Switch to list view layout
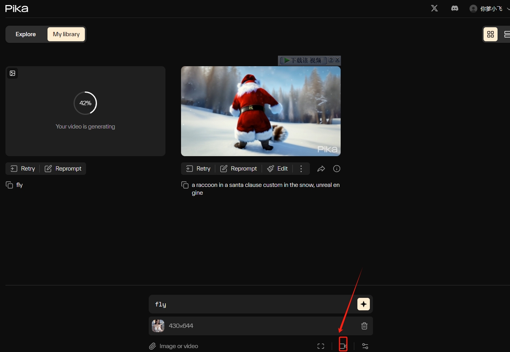The height and width of the screenshot is (352, 510). (x=506, y=34)
